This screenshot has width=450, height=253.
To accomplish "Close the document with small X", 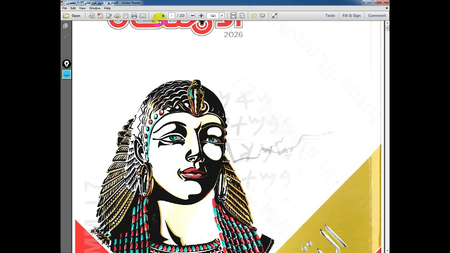I will click(387, 8).
